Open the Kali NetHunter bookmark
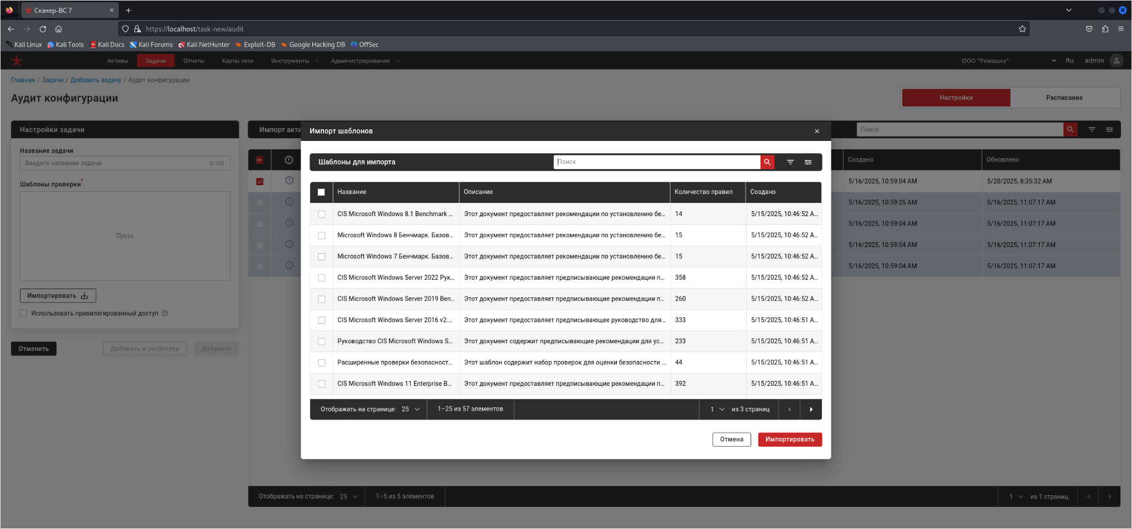Screen dimensions: 1132x529 pos(203,45)
